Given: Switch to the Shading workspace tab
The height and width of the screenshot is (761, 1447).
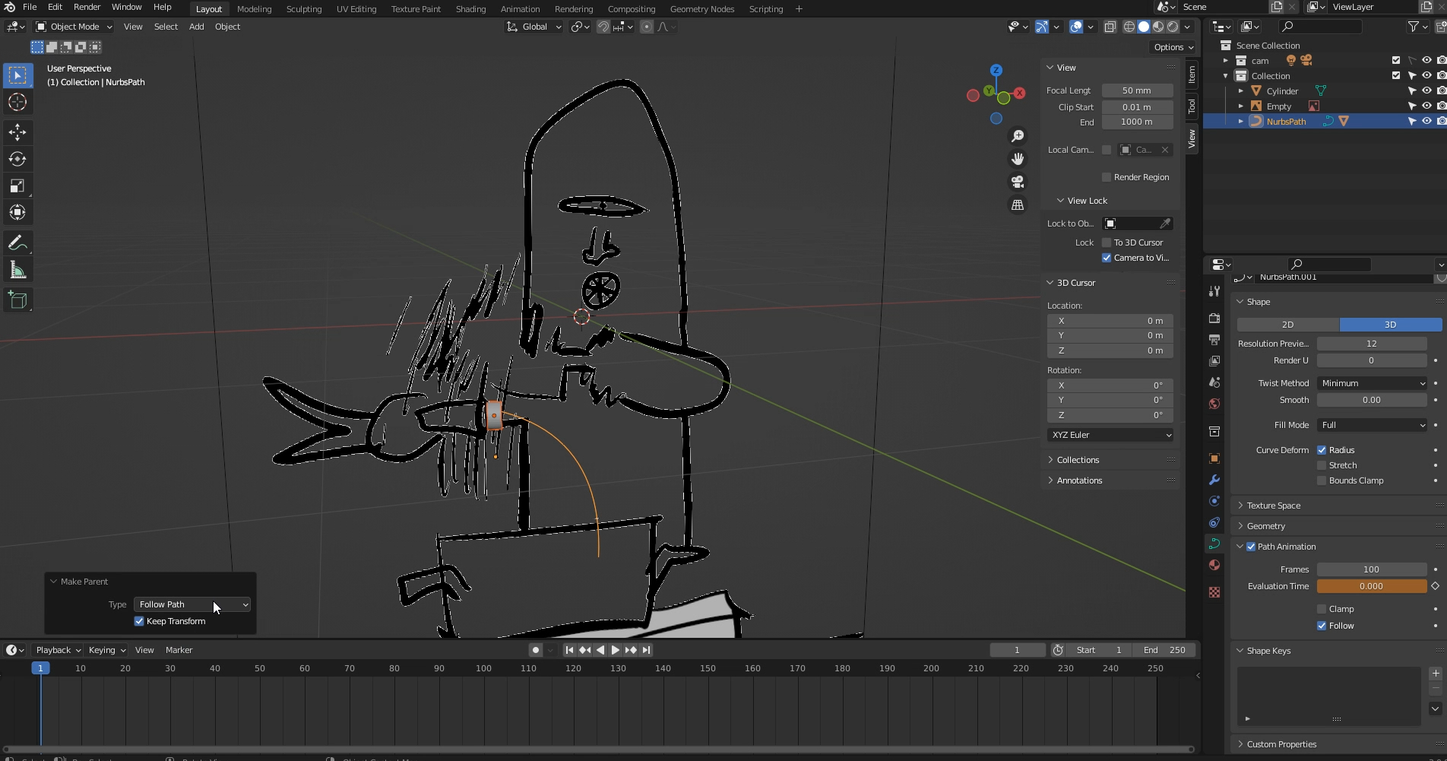Looking at the screenshot, I should 470,9.
